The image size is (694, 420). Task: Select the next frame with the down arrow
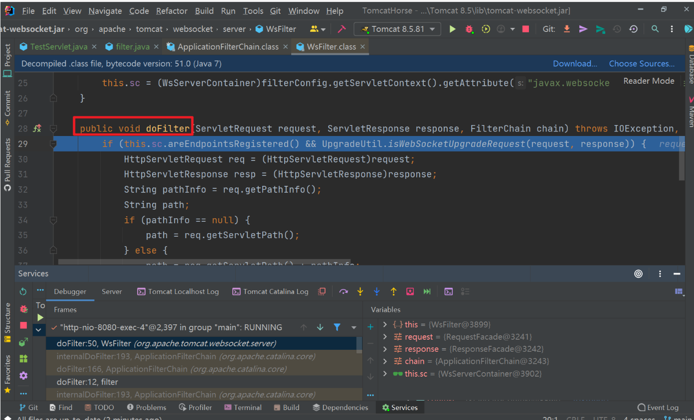pyautogui.click(x=320, y=327)
